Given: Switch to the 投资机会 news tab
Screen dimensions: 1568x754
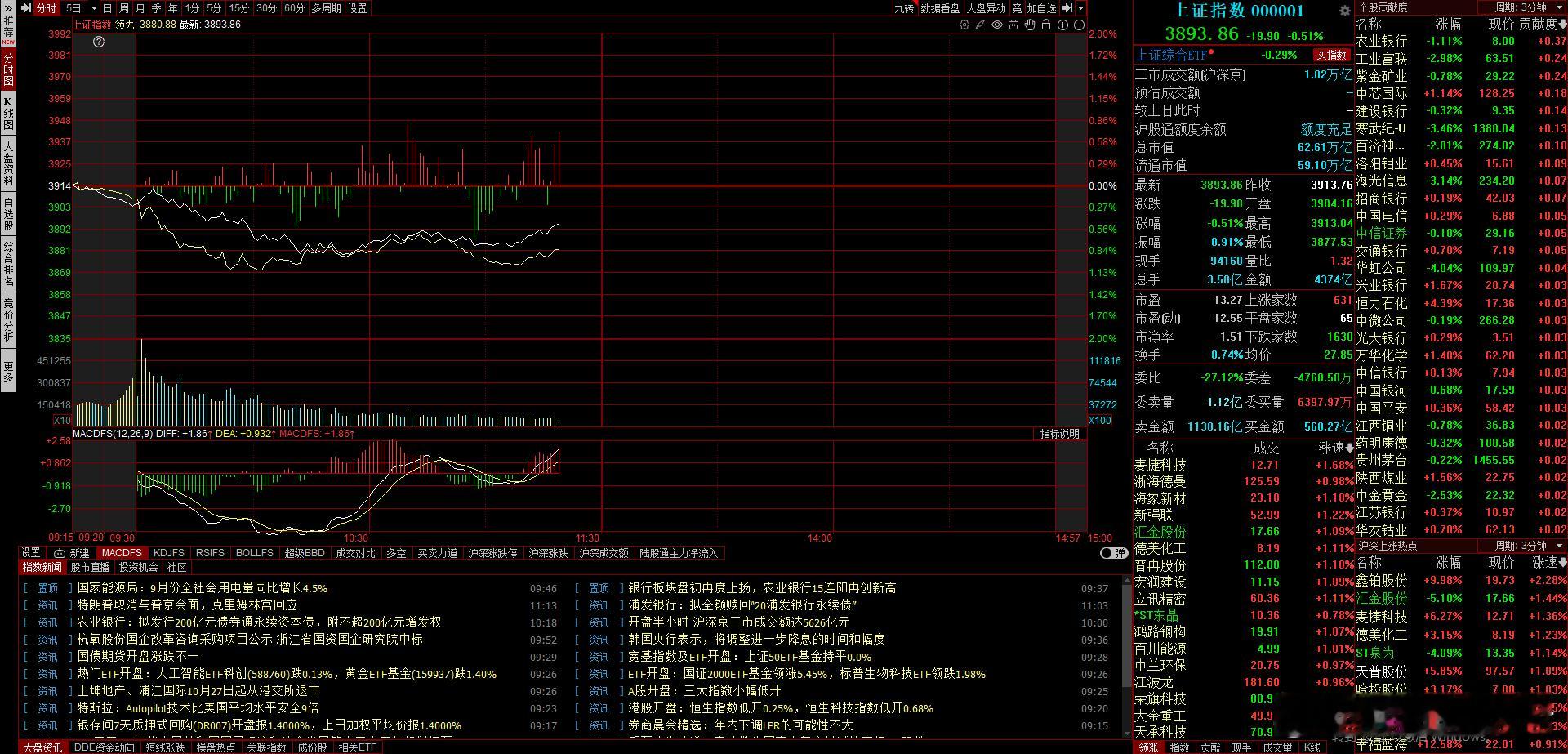Looking at the screenshot, I should 138,567.
